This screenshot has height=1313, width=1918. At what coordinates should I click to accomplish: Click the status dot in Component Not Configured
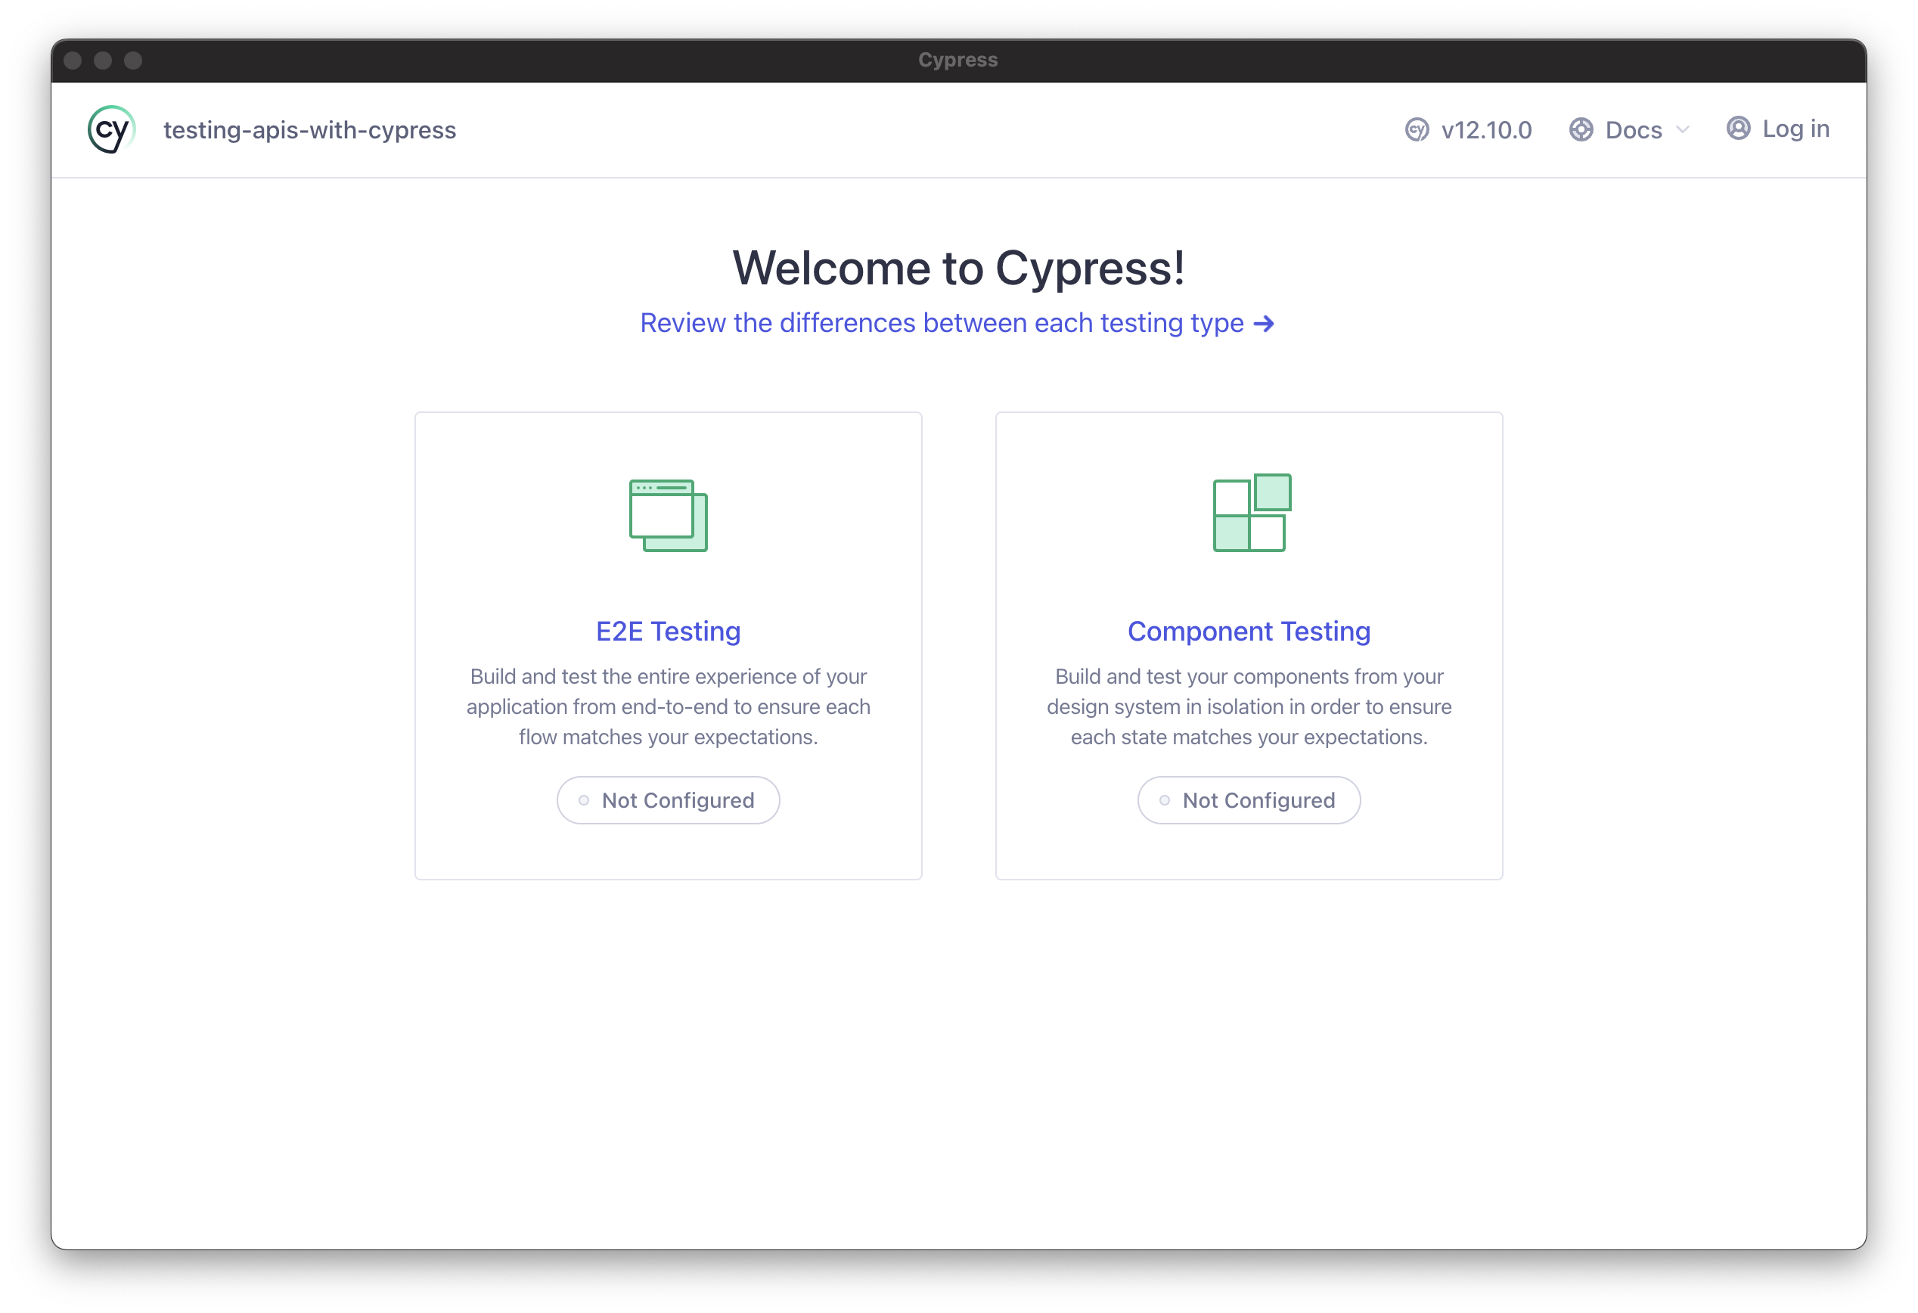coord(1165,800)
